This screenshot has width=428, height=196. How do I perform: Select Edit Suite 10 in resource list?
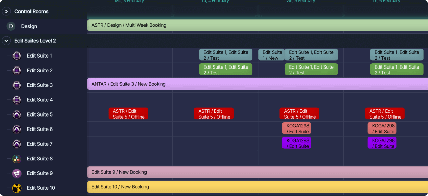41,188
